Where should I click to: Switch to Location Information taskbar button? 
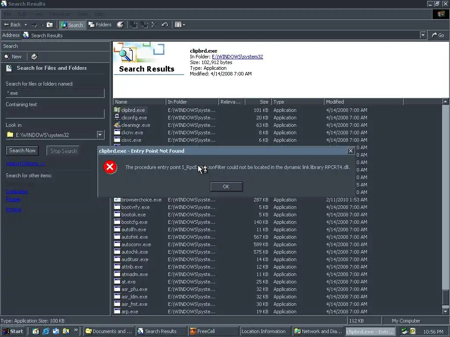tap(265, 331)
